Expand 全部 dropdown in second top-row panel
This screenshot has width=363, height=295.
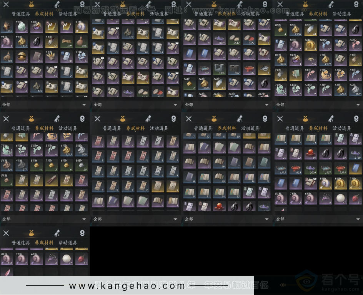(135, 105)
